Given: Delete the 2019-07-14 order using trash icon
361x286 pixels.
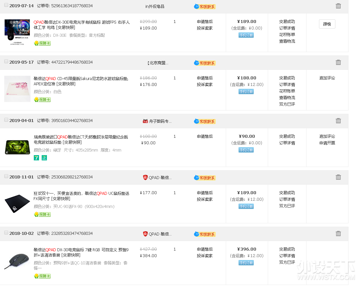Looking at the screenshot, I should tap(338, 6).
